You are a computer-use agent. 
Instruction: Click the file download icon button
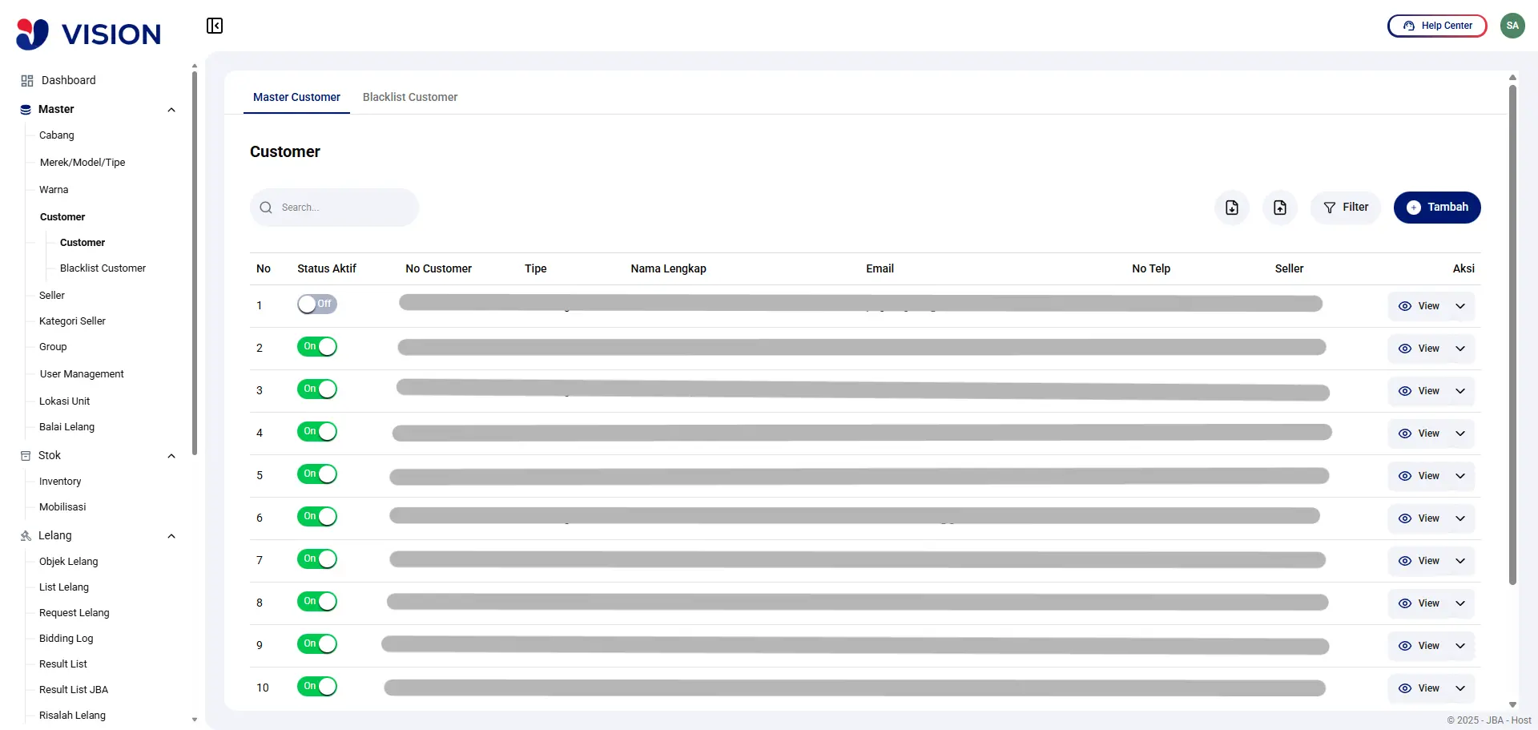coord(1231,208)
